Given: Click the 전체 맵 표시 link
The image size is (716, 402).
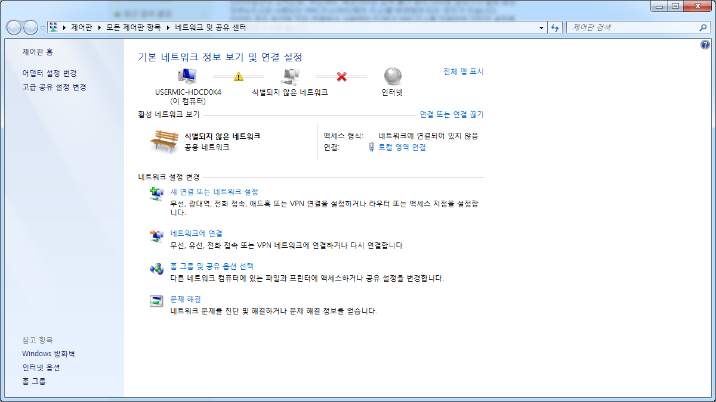Looking at the screenshot, I should click(x=464, y=71).
